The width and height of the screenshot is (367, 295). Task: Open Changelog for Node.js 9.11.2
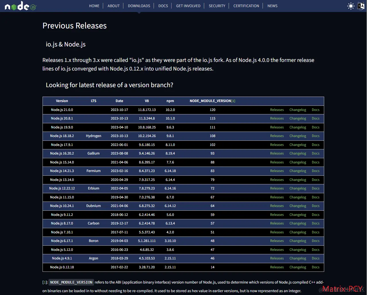tap(298, 215)
